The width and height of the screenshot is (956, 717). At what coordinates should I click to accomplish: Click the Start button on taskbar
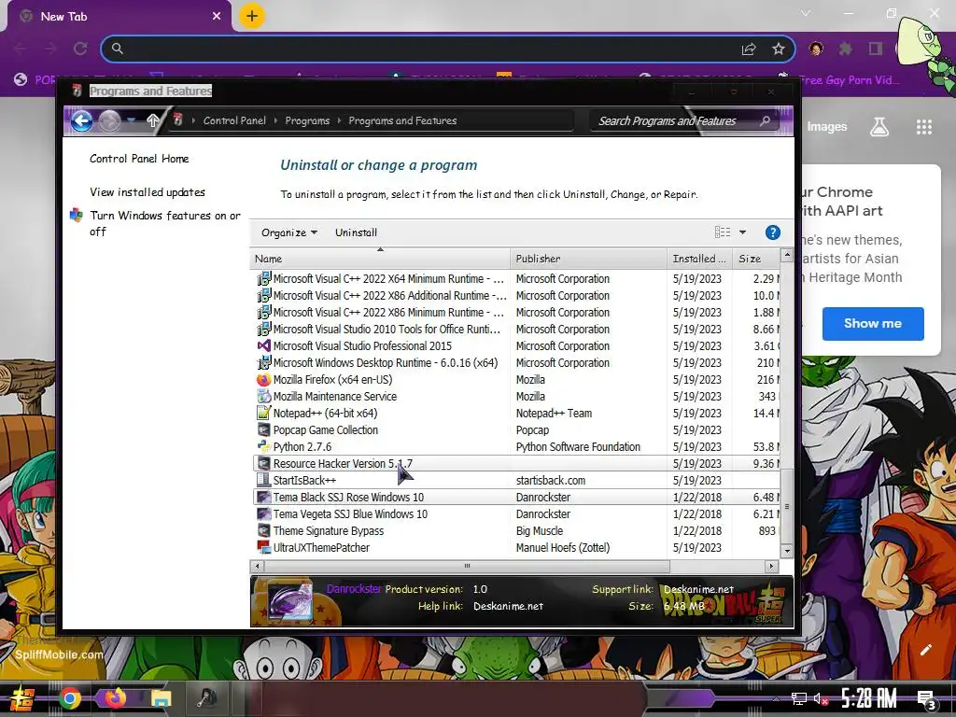[x=22, y=698]
